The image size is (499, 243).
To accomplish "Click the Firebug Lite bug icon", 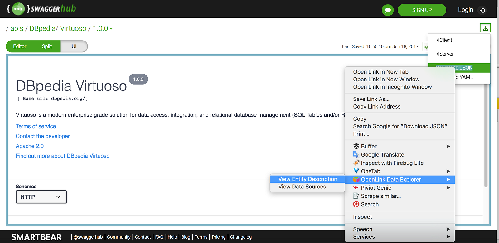I will 356,163.
